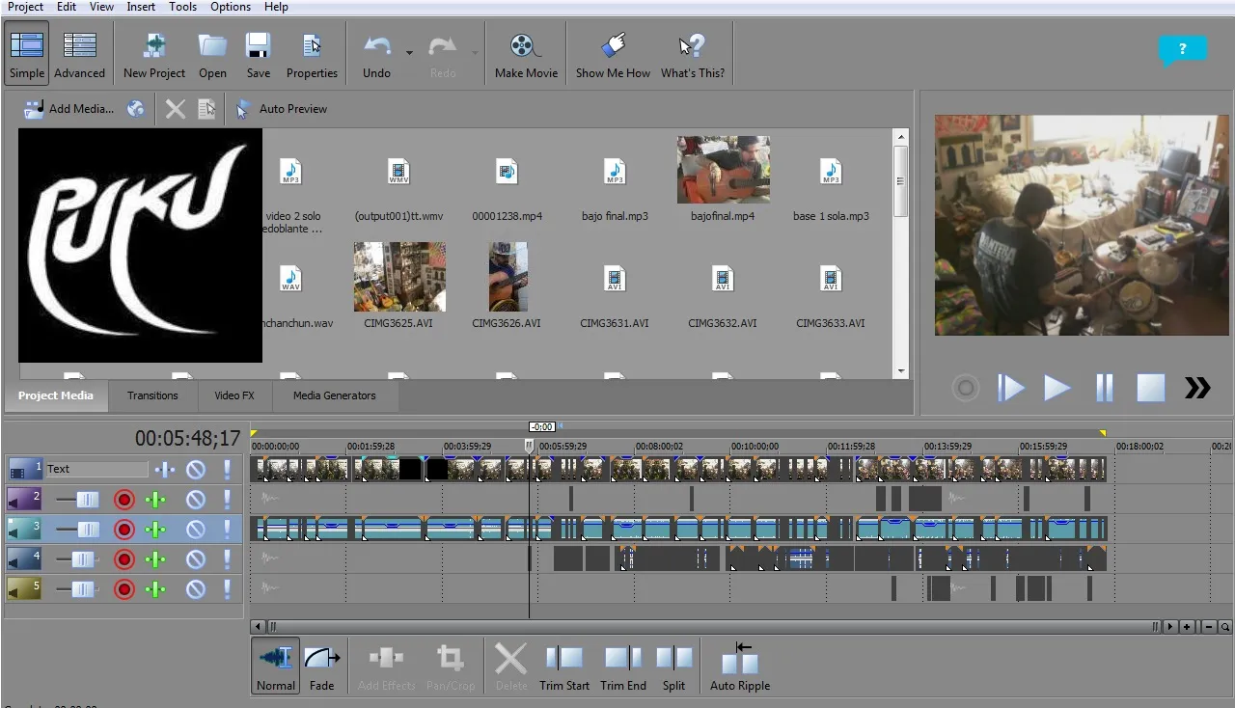The height and width of the screenshot is (708, 1235).
Task: Save the current project
Action: [x=258, y=55]
